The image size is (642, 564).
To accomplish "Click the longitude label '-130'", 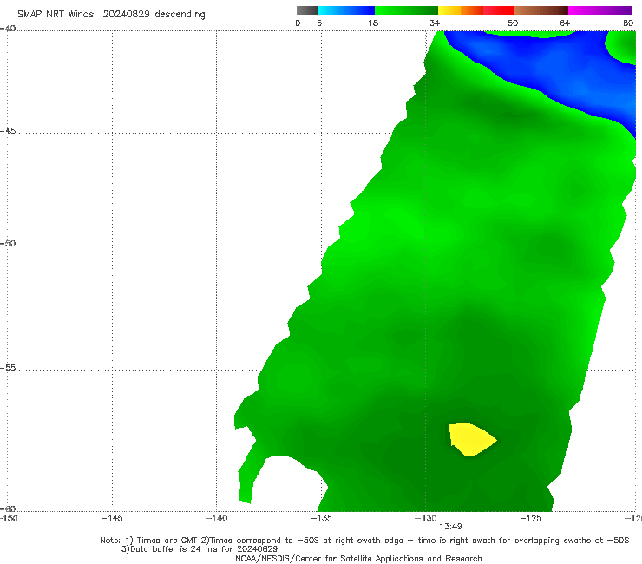I will coord(425,518).
